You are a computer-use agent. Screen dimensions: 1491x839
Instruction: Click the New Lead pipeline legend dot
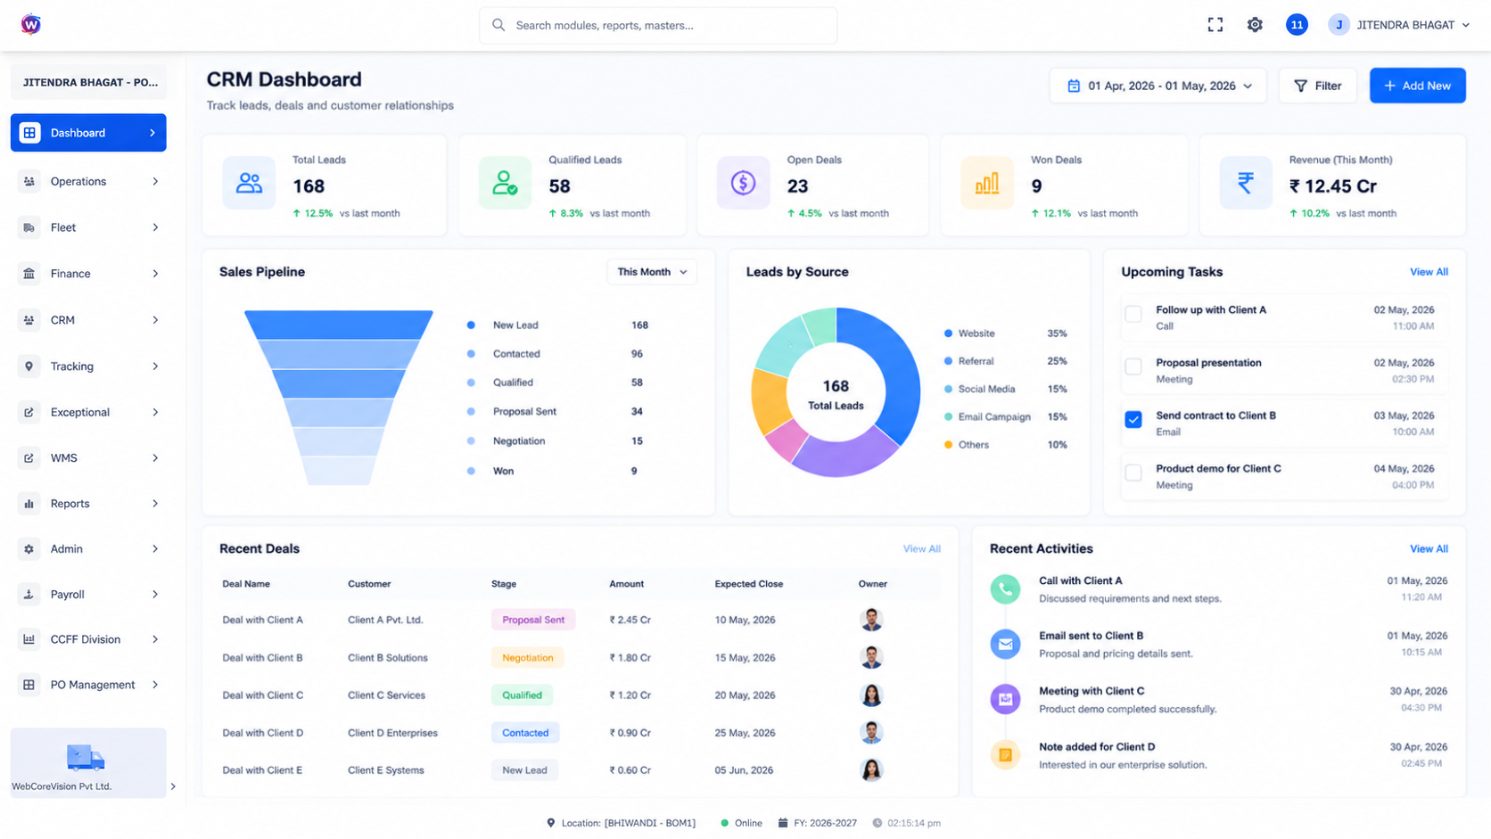click(471, 325)
